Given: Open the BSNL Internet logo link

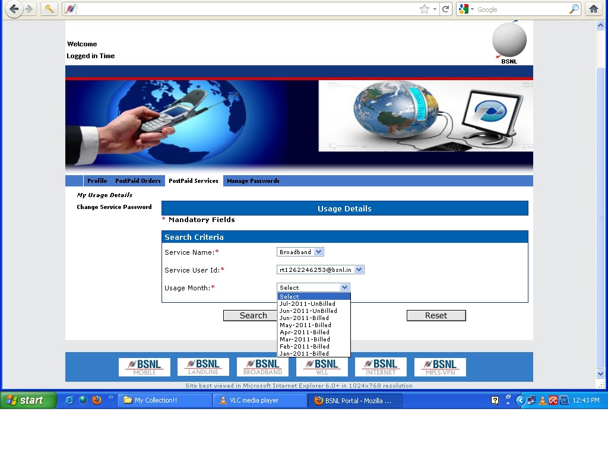Looking at the screenshot, I should (381, 367).
